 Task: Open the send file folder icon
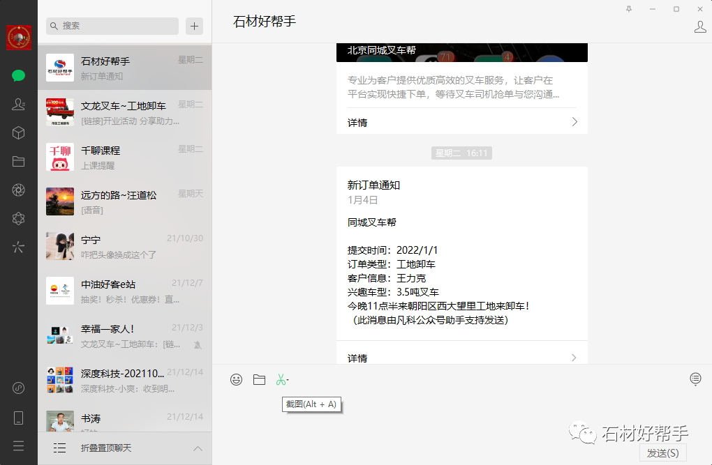click(259, 379)
